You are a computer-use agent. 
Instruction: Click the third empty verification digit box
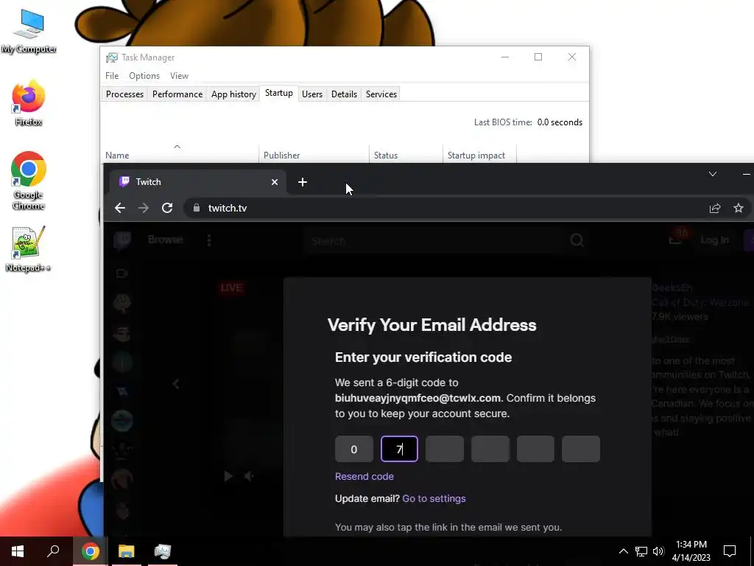(x=445, y=449)
